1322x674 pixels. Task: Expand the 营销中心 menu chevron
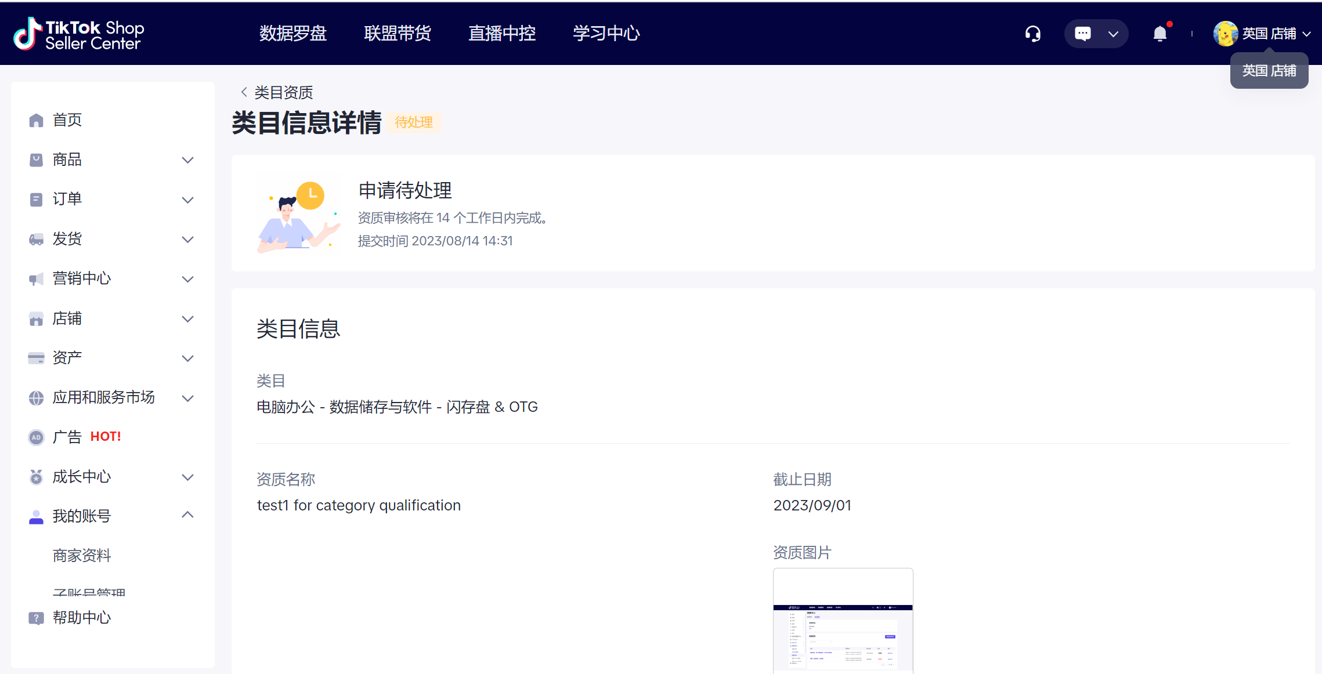pyautogui.click(x=187, y=279)
